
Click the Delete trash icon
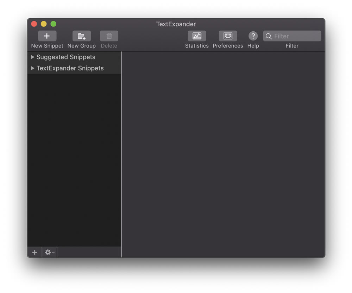[109, 36]
